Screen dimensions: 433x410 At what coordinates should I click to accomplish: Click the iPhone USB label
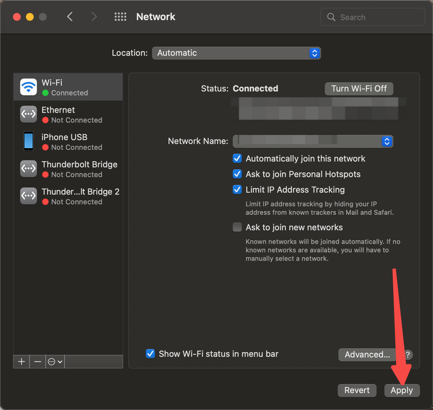[x=64, y=137]
